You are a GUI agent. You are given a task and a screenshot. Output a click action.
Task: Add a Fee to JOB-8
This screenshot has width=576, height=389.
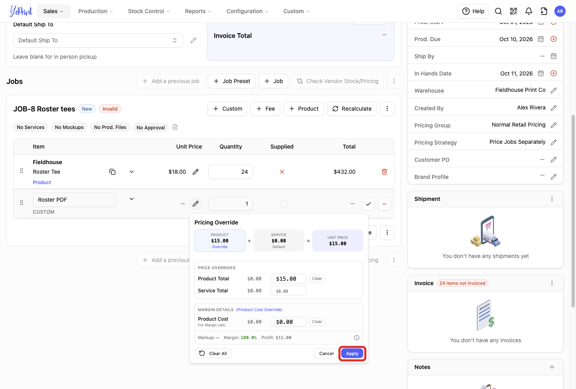pyautogui.click(x=265, y=109)
